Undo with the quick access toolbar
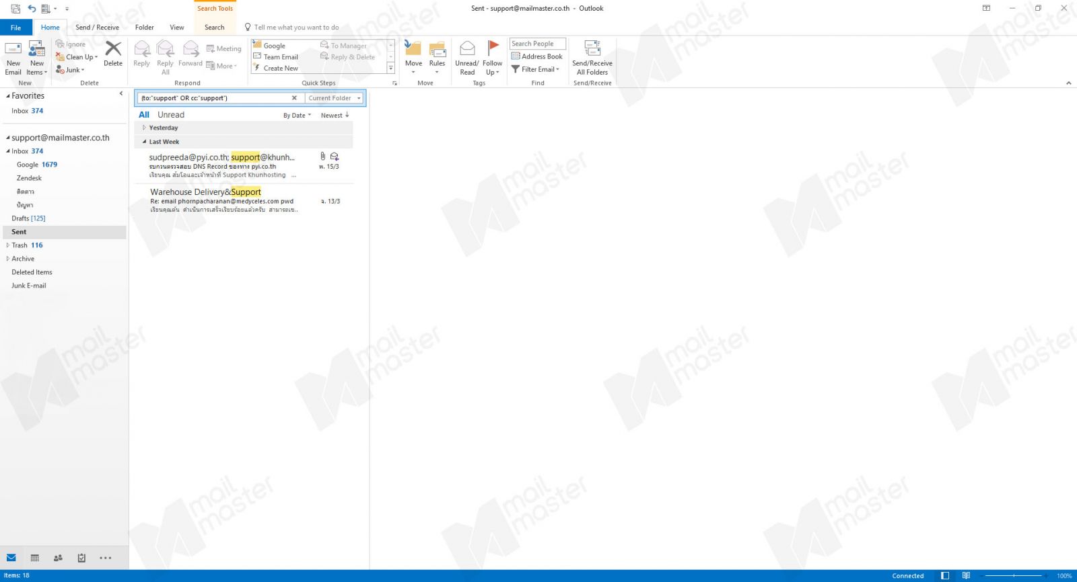1077x582 pixels. pos(32,9)
